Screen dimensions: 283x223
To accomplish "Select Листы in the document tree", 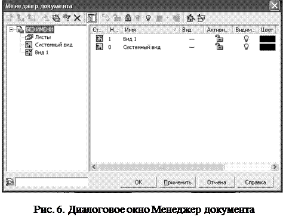I will pos(43,37).
